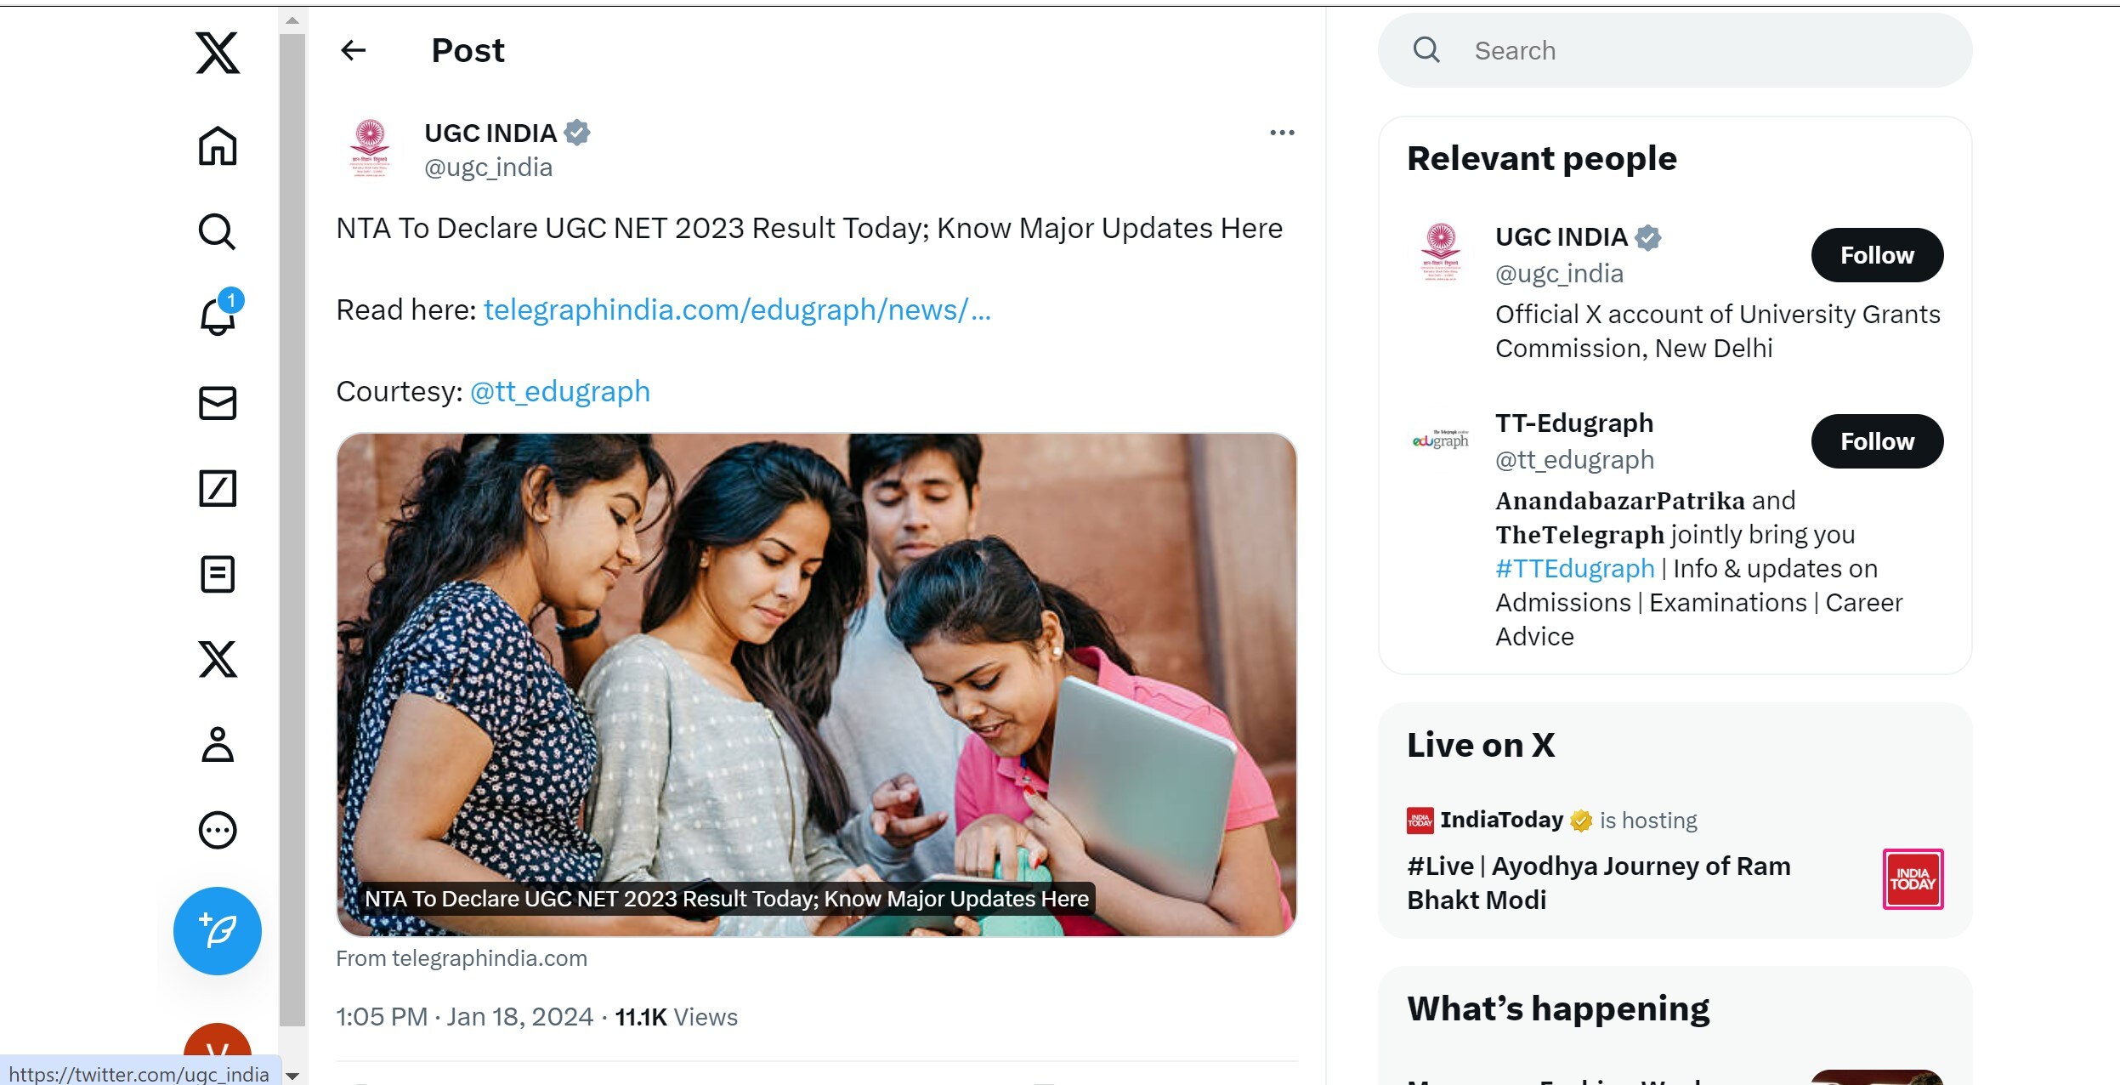
Task: Click the @tt_edugraph handle in Relevant people
Action: click(x=1574, y=460)
